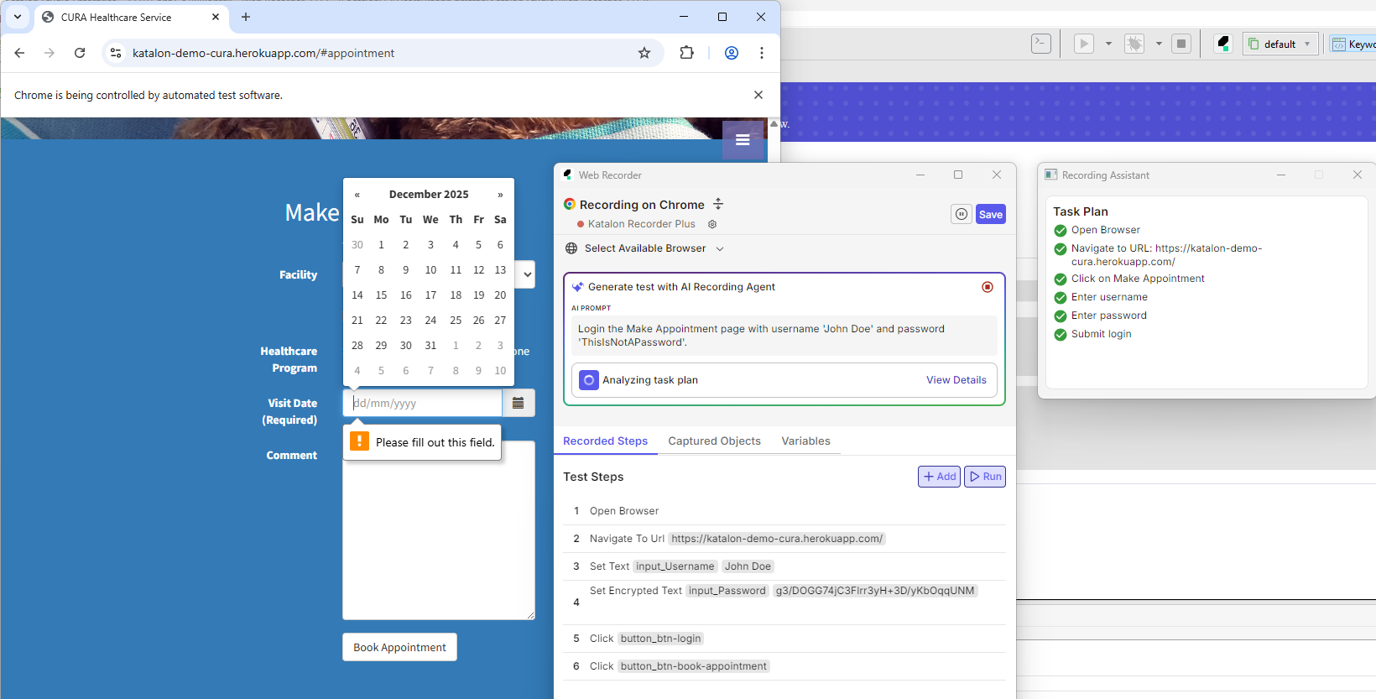Pause the web recording
The width and height of the screenshot is (1376, 699).
tap(961, 214)
